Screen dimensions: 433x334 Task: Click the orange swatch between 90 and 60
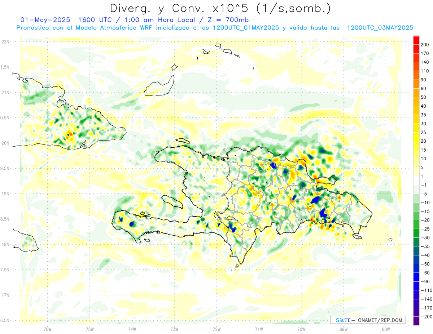(x=416, y=84)
